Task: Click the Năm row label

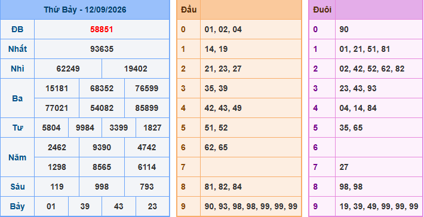Action: point(17,157)
